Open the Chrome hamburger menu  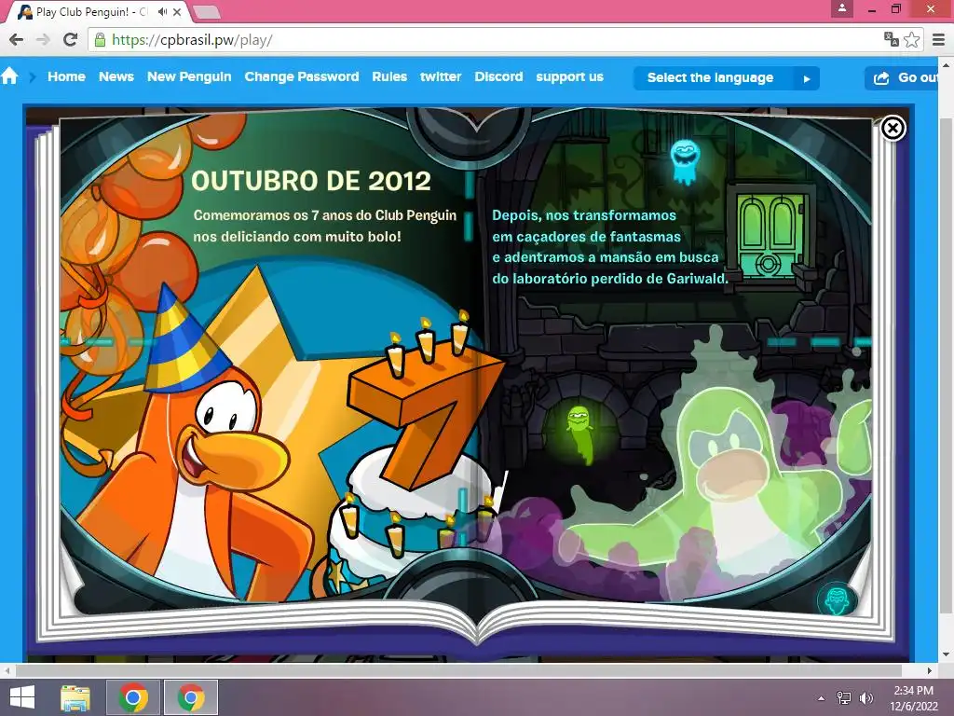pos(938,40)
